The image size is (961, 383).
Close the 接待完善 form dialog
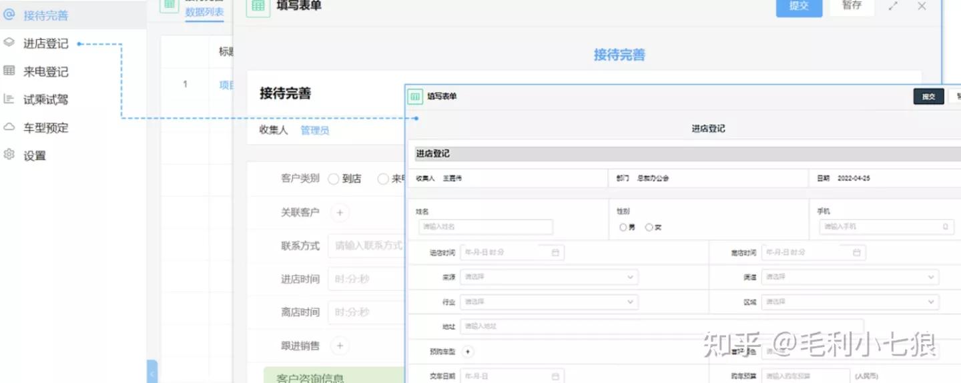[922, 6]
